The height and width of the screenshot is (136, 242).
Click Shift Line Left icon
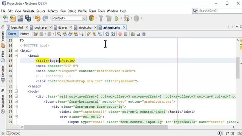[x=107, y=34]
